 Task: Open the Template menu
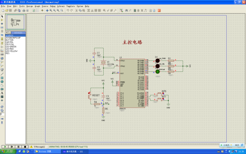click(x=71, y=6)
